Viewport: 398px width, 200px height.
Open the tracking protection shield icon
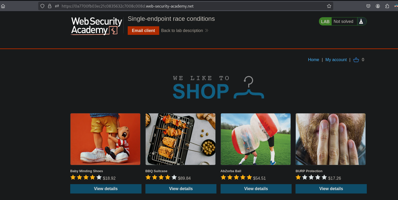click(x=42, y=6)
